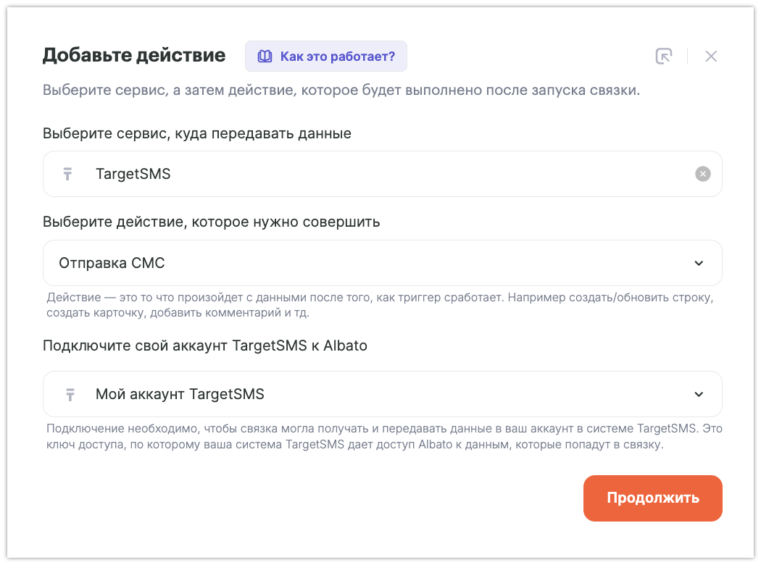Click the "Подключите свой аккаунт TargetSMS к Albato" label
The image size is (761, 565).
(205, 346)
